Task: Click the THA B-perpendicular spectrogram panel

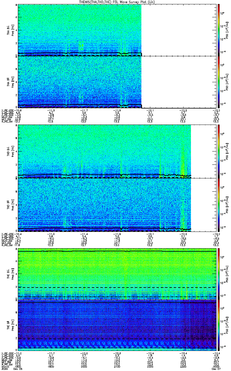Action: coord(117,30)
